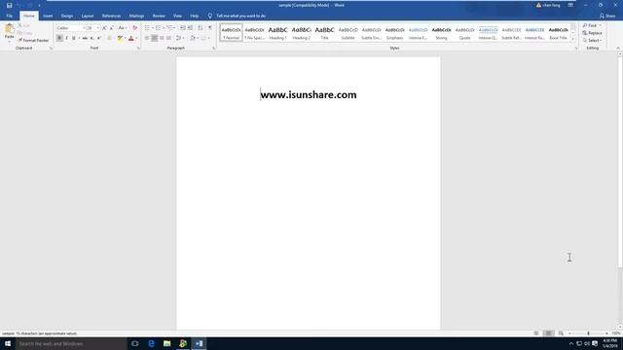Increase font size with Grow Font
Image resolution: width=623 pixels, height=350 pixels.
pyautogui.click(x=104, y=28)
